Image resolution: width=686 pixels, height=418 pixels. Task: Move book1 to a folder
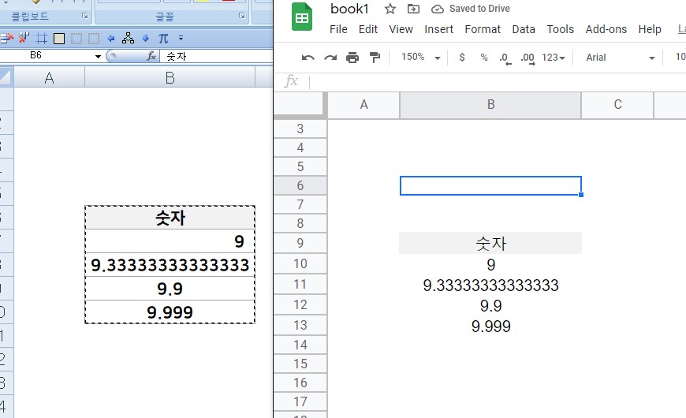click(413, 9)
